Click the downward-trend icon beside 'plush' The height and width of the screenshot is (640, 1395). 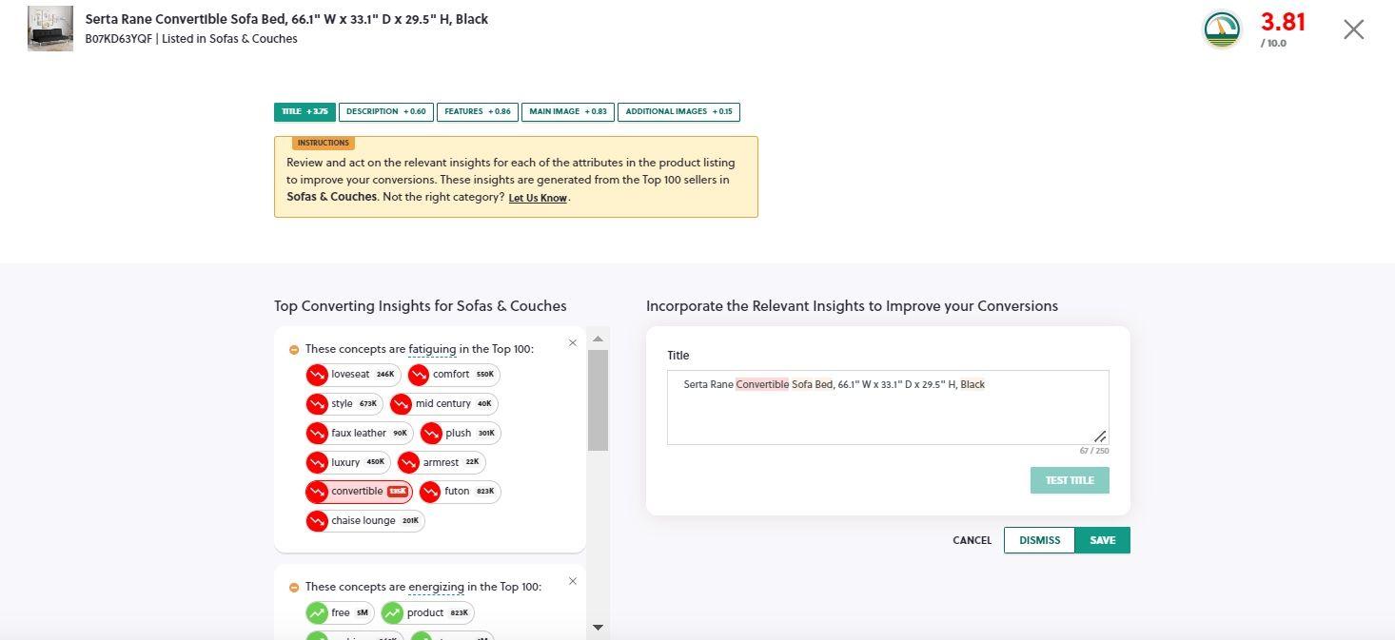(431, 434)
